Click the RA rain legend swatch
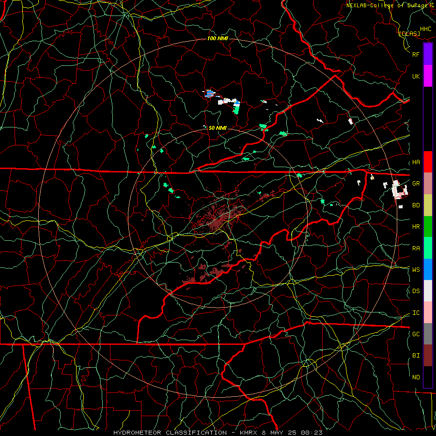 click(428, 248)
